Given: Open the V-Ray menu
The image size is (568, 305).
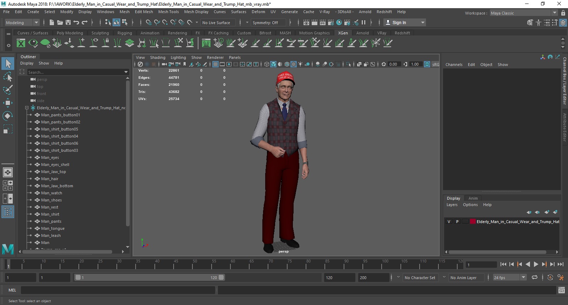Looking at the screenshot, I should point(324,12).
